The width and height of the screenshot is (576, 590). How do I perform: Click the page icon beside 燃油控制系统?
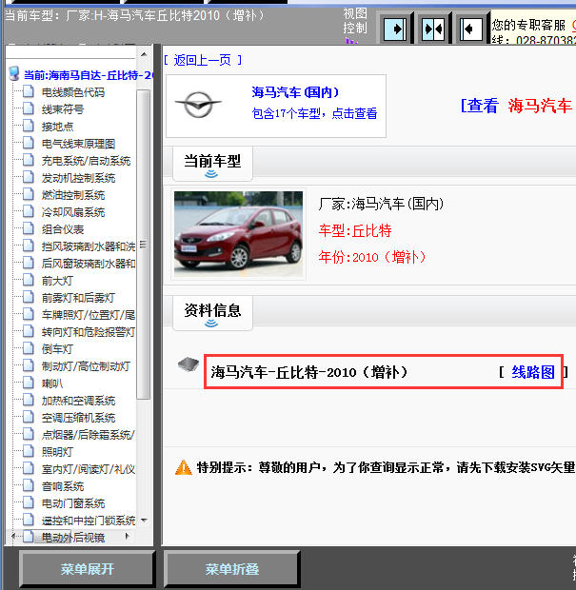(29, 194)
